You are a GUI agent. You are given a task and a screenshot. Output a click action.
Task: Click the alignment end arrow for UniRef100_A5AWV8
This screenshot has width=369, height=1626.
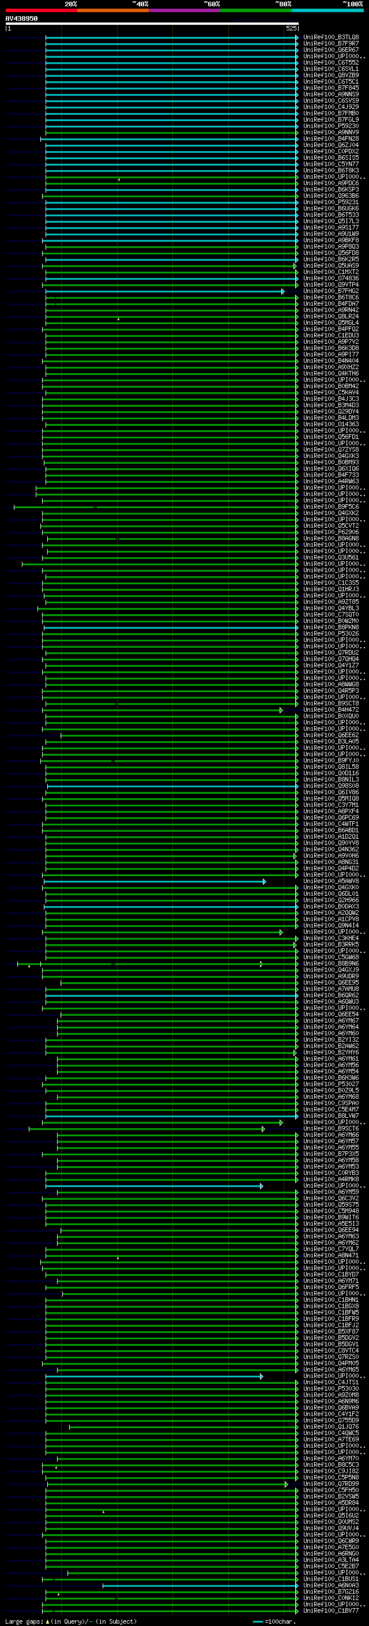[264, 882]
